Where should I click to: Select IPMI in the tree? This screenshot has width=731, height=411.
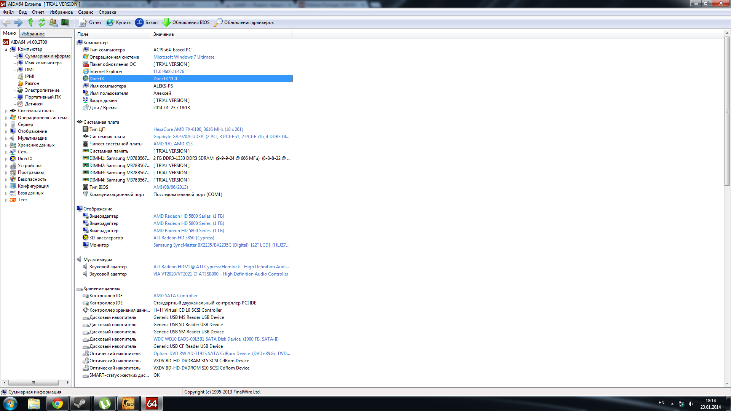pos(30,76)
